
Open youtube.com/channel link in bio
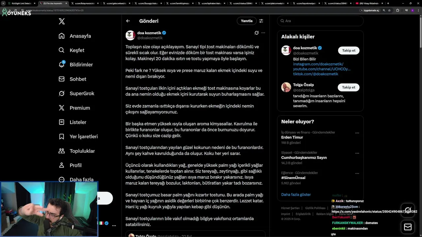(322, 69)
